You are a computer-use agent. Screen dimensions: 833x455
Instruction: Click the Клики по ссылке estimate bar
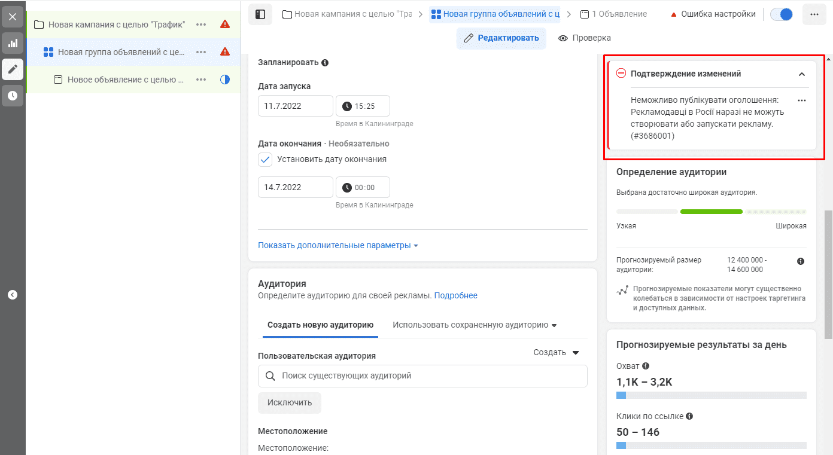712,445
